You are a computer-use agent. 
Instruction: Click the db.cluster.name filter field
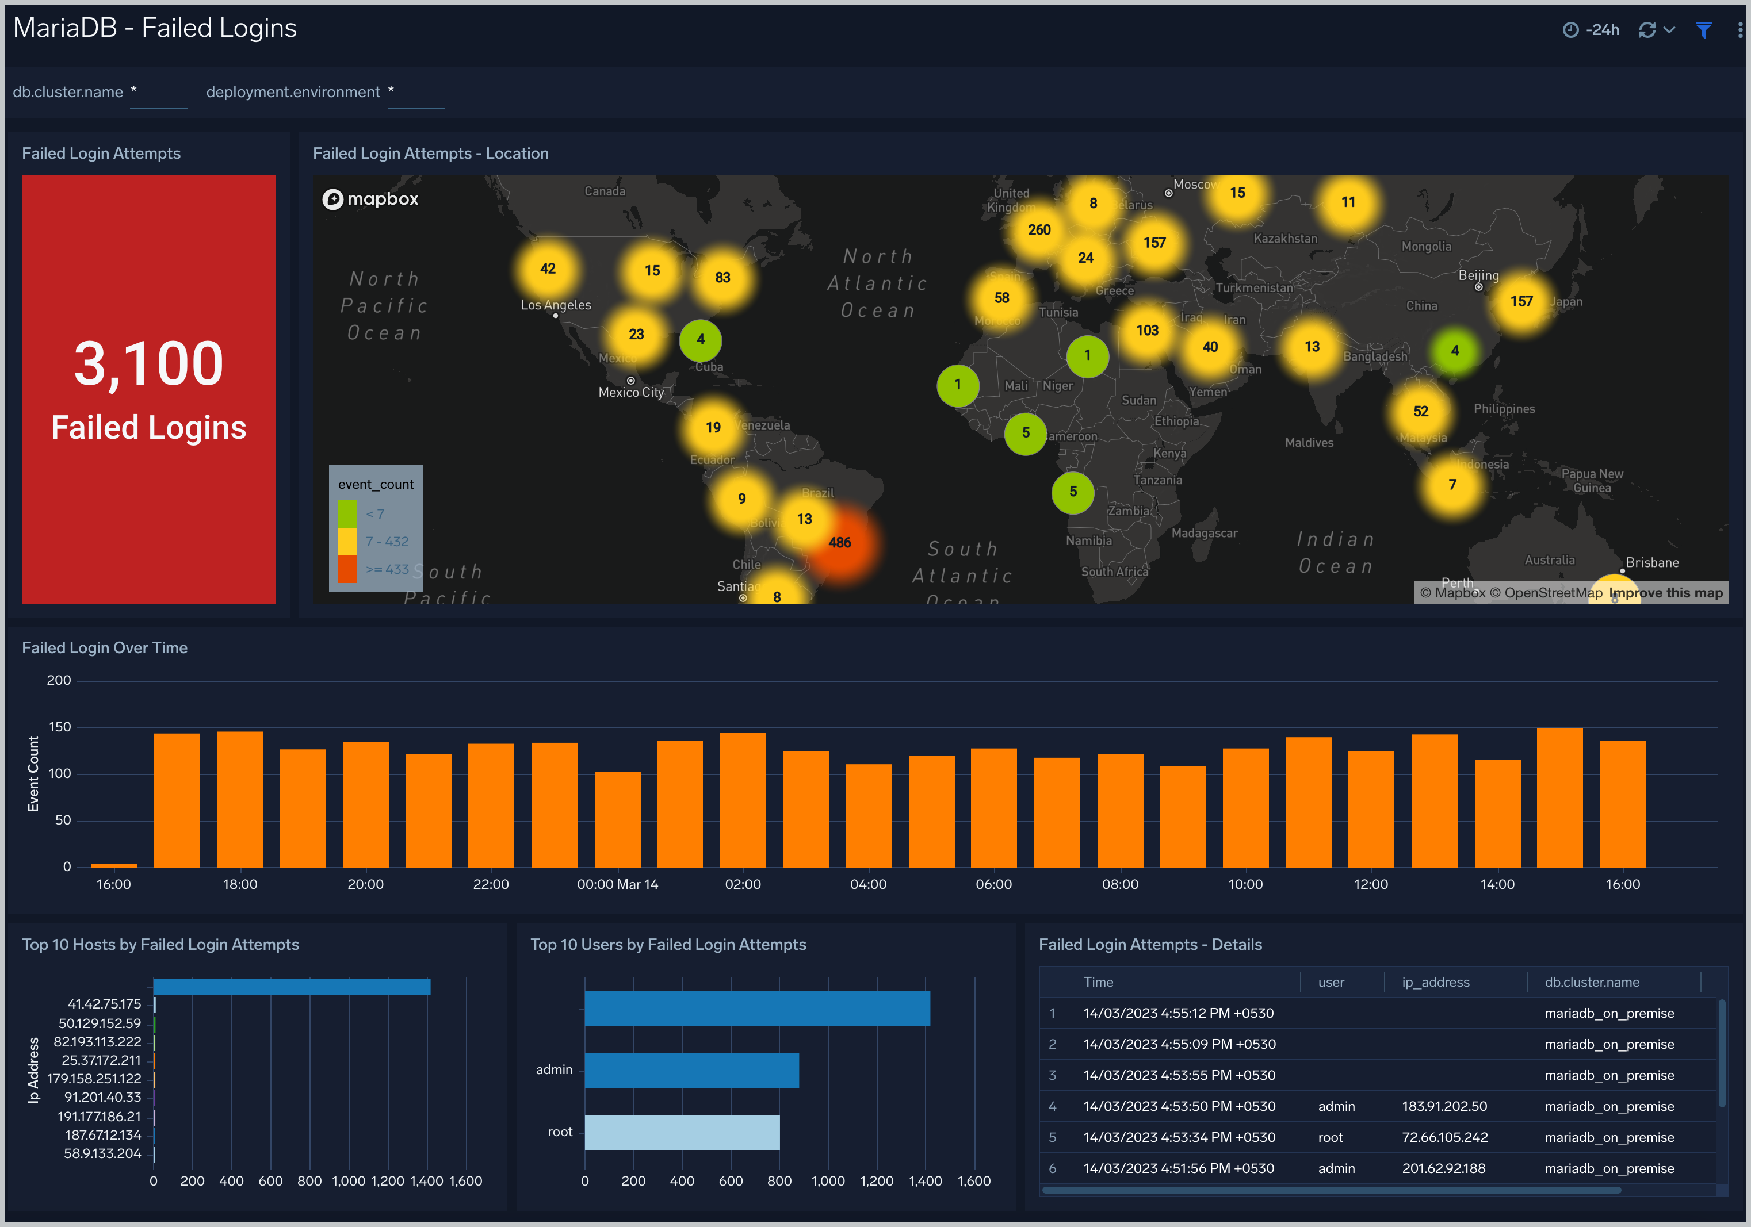158,93
